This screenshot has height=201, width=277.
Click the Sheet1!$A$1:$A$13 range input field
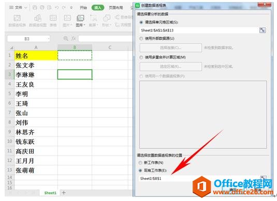[199, 30]
